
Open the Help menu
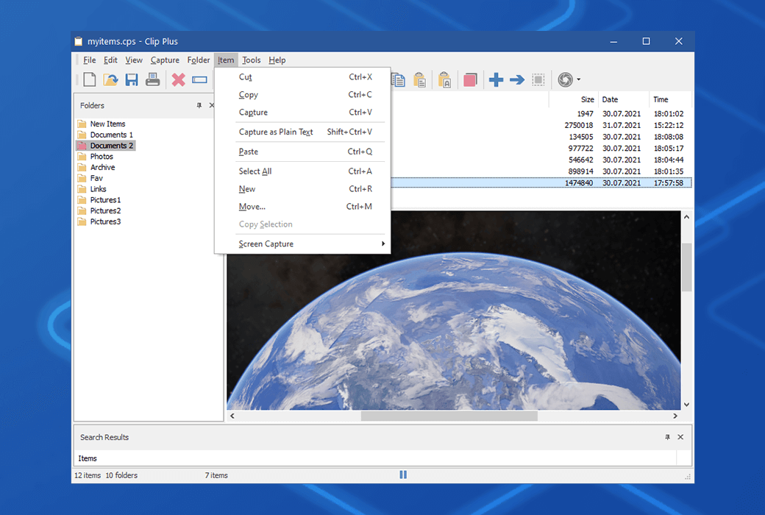(x=277, y=60)
